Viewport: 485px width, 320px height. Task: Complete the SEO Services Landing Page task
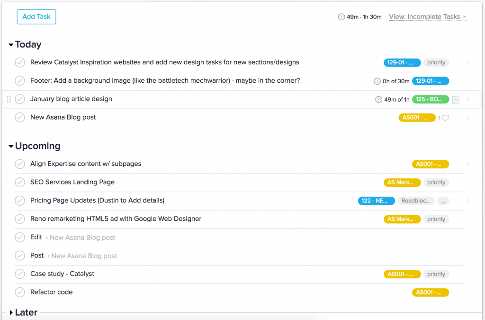[19, 182]
